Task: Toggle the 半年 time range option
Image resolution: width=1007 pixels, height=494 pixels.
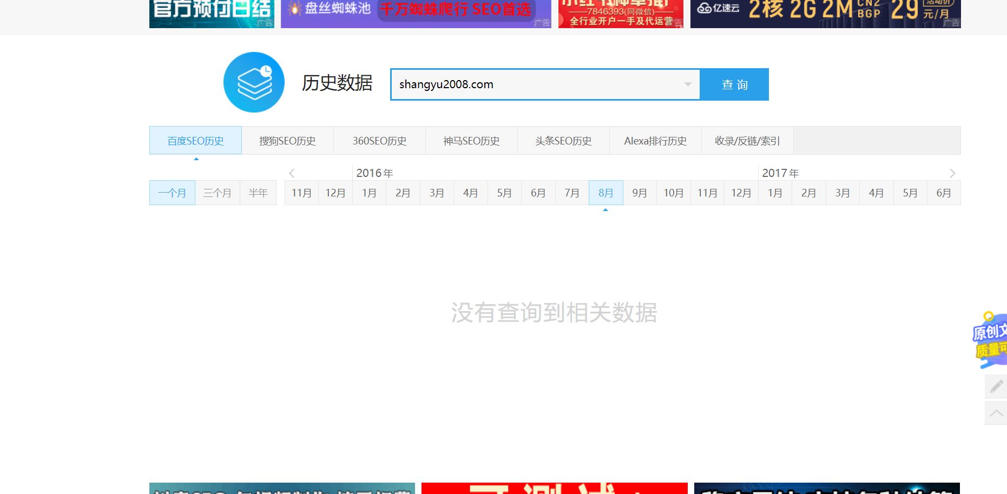Action: click(x=258, y=192)
